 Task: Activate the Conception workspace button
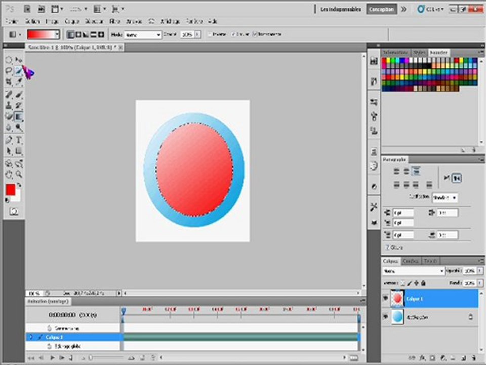[382, 9]
